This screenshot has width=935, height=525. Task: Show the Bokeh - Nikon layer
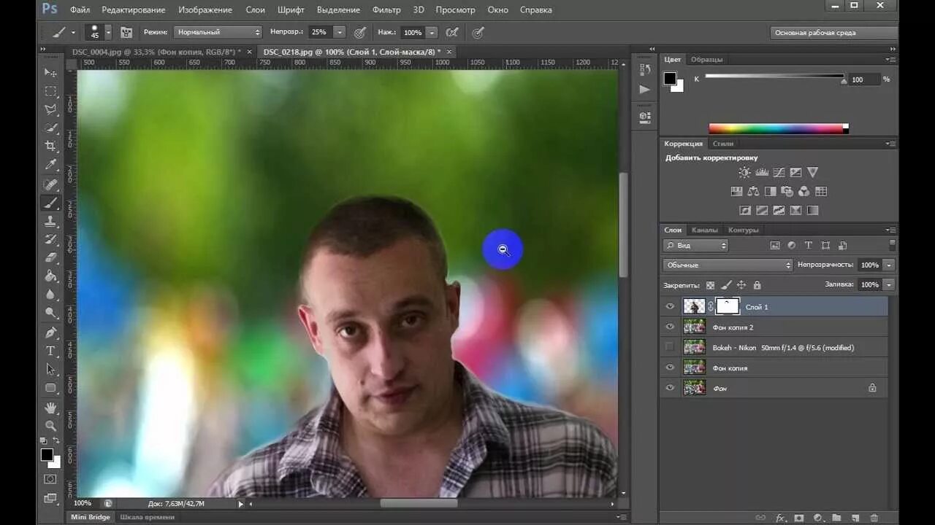(x=670, y=348)
